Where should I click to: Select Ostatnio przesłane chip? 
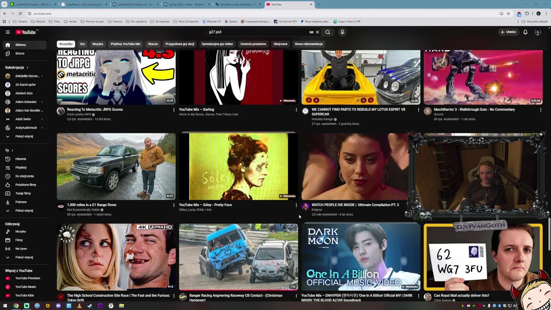click(x=253, y=44)
